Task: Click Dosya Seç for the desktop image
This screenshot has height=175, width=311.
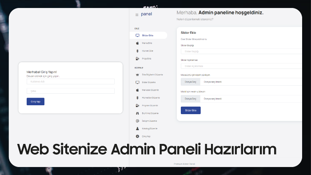Action: click(191, 82)
